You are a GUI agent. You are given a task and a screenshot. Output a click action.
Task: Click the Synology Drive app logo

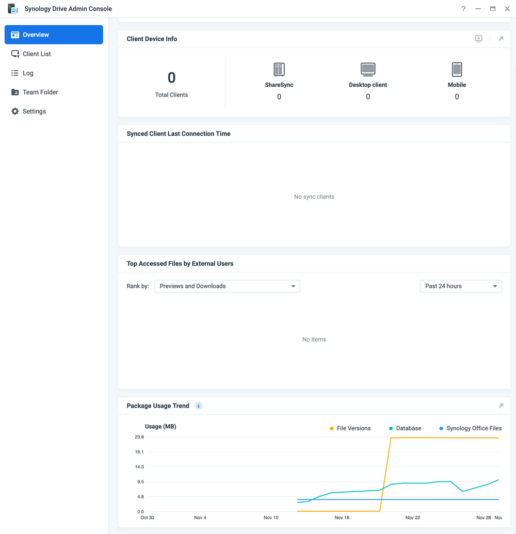coord(13,9)
